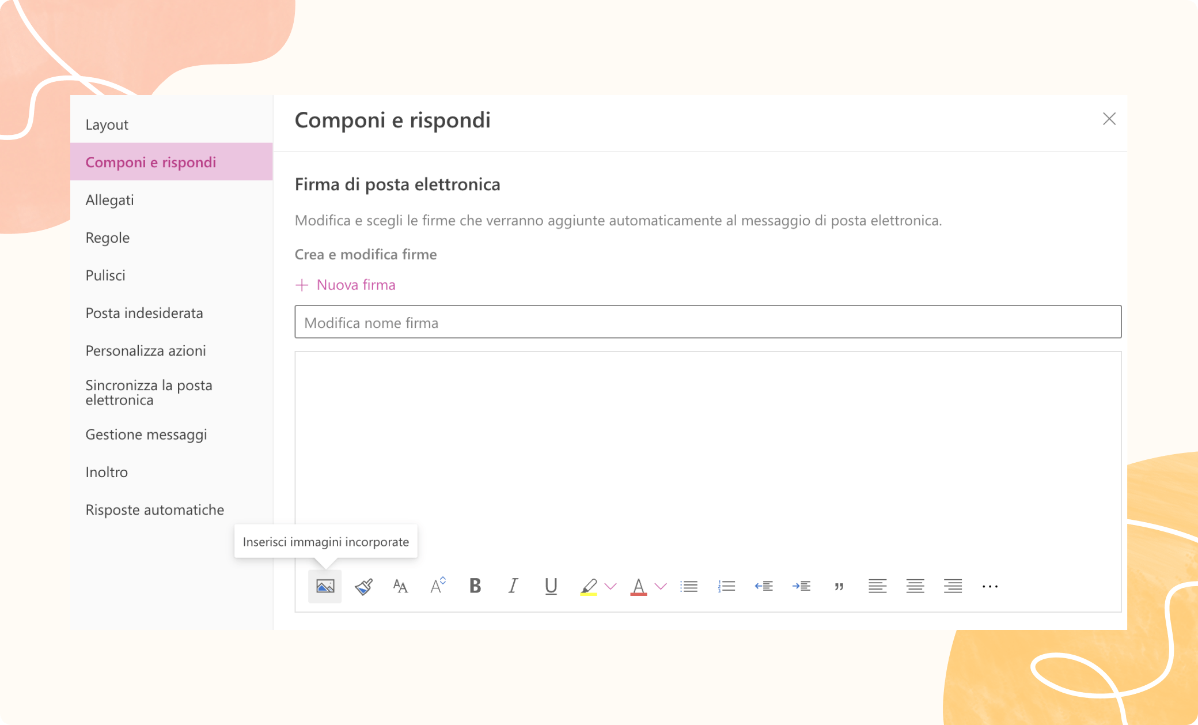Viewport: 1198px width, 725px height.
Task: Apply bold formatting
Action: [475, 586]
